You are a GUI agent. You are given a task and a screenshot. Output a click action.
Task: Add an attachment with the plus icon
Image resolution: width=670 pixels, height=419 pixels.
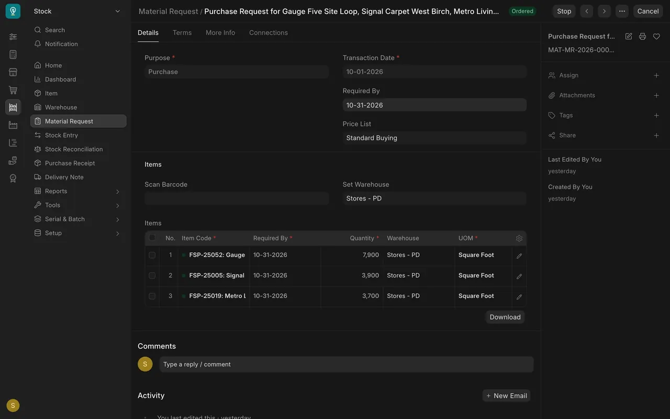click(x=656, y=95)
